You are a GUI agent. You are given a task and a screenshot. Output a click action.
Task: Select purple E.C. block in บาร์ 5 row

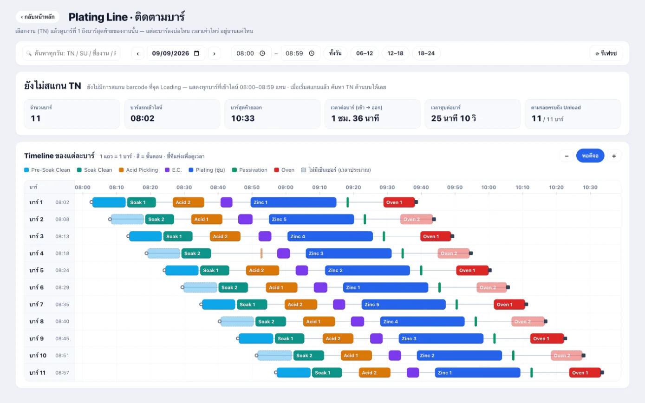302,270
